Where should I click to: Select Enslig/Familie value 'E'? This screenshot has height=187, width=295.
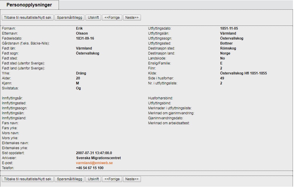pyautogui.click(x=221, y=63)
